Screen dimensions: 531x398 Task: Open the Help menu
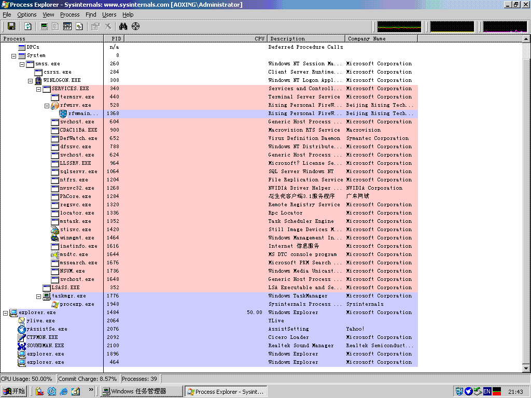(x=128, y=15)
